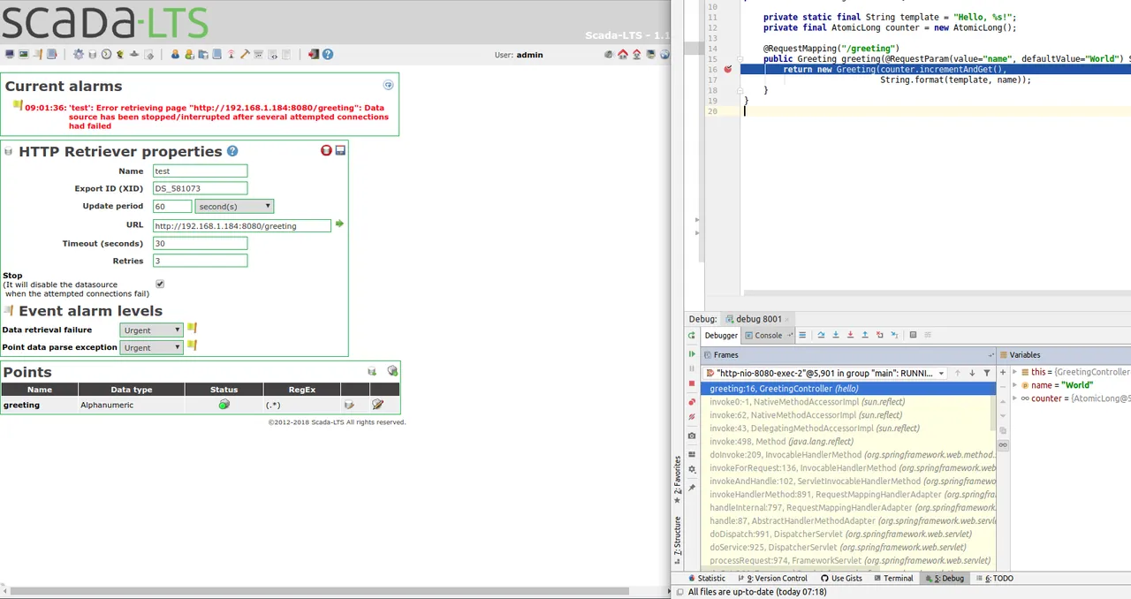Open the Scheduled events clock icon
This screenshot has width=1131, height=599.
click(106, 55)
